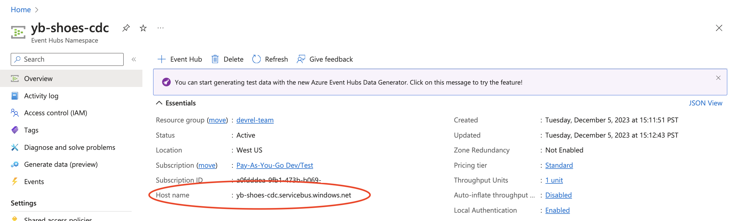
Task: Switch to JSON View
Action: coord(705,103)
